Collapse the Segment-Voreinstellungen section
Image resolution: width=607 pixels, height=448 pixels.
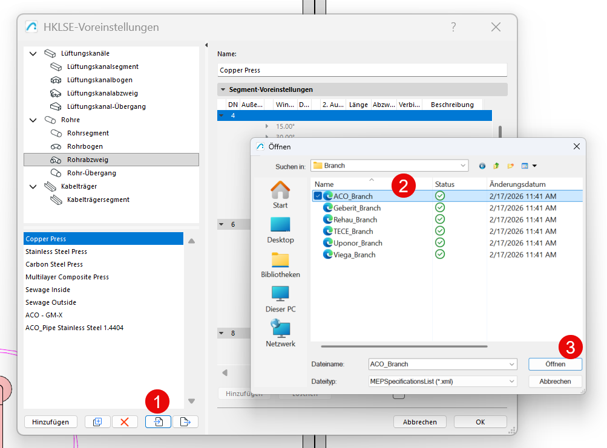[x=221, y=89]
